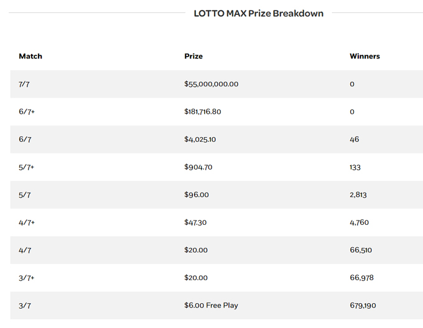The image size is (423, 328).
Task: Select the 5/7+ match row label
Action: [x=27, y=167]
